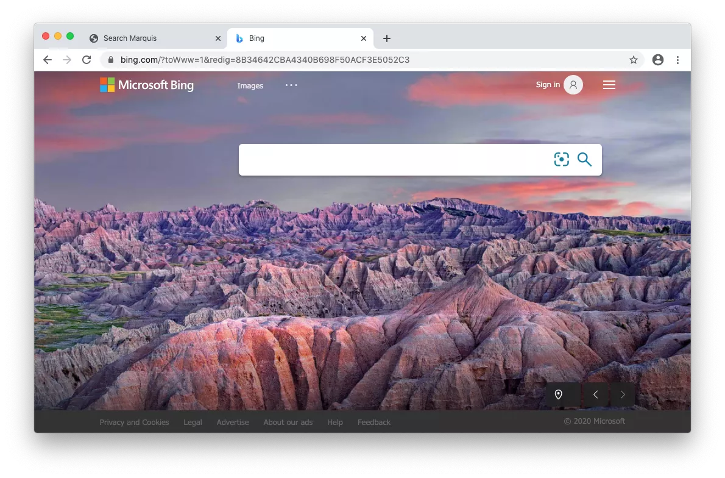
Task: Click the browser back arrow
Action: (x=48, y=60)
